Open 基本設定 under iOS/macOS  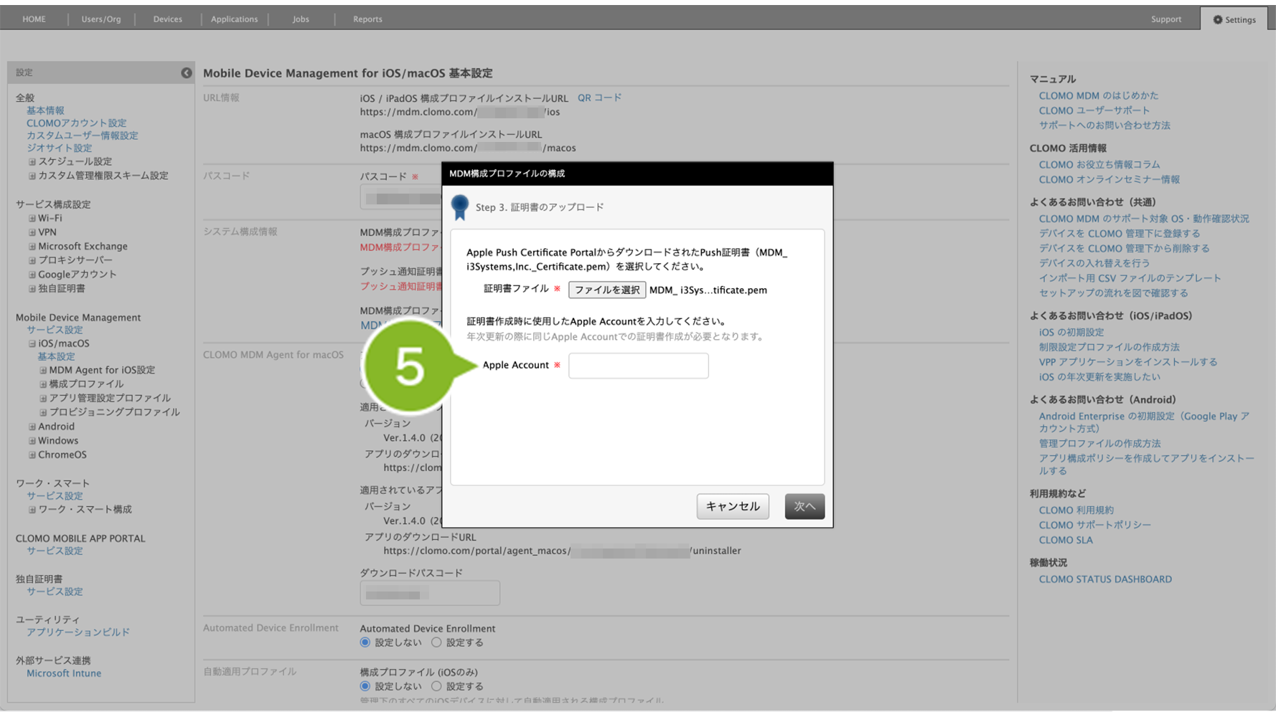coord(56,357)
